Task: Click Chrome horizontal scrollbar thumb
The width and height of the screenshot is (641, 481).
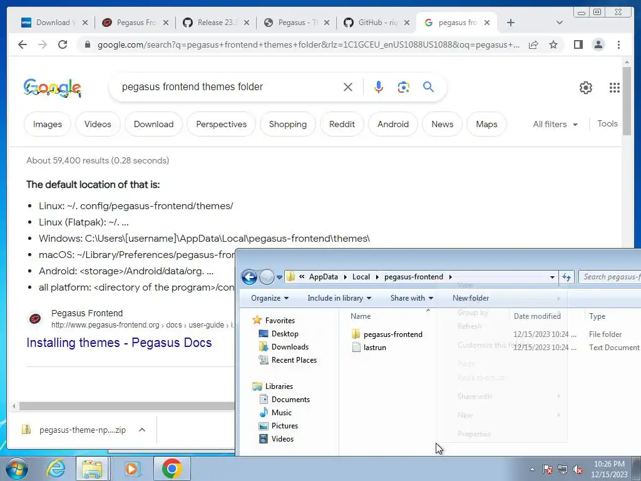Action: pos(126,406)
